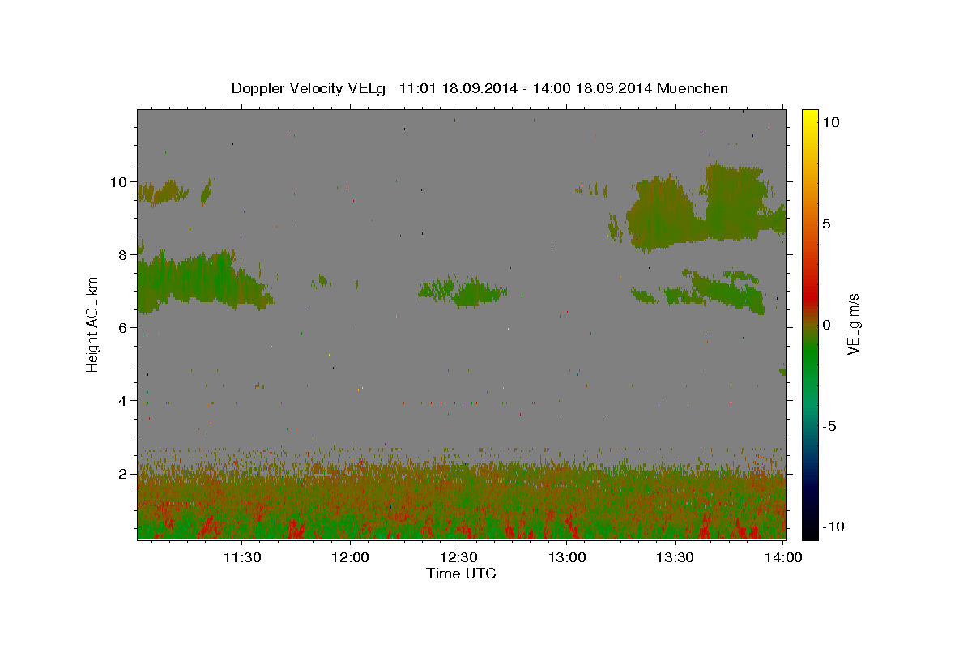Click the height axis label 8
The height and width of the screenshot is (648, 972).
point(125,254)
